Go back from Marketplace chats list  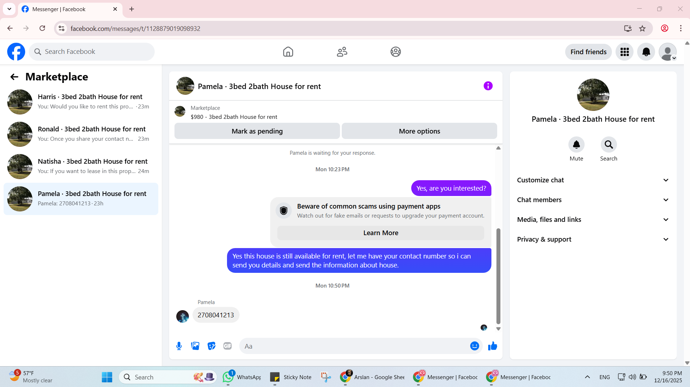point(14,77)
